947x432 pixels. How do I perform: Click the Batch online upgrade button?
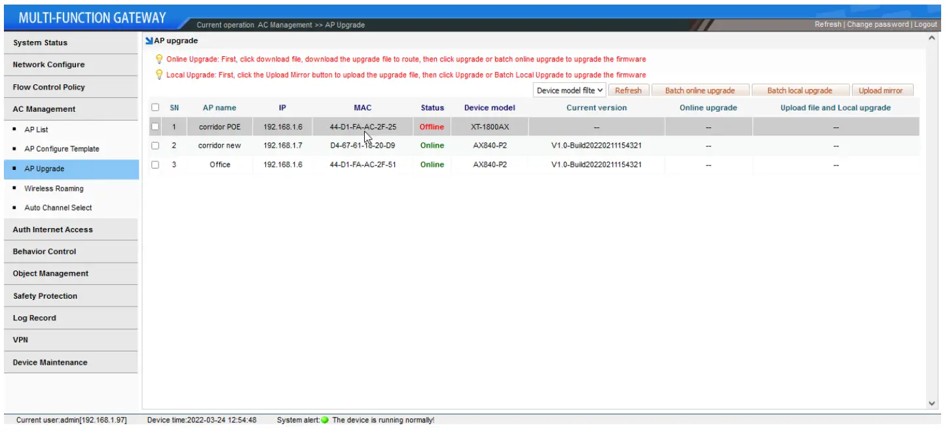tap(700, 91)
